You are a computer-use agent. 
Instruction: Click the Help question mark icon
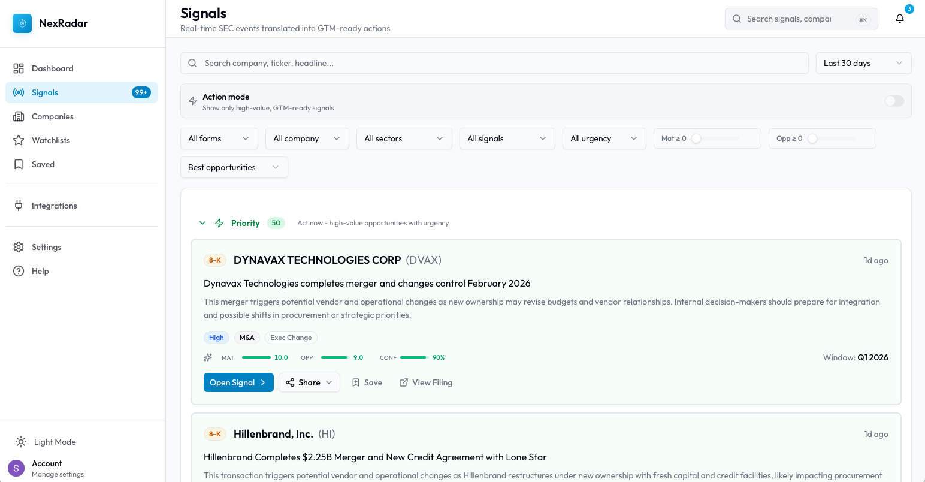pos(19,271)
